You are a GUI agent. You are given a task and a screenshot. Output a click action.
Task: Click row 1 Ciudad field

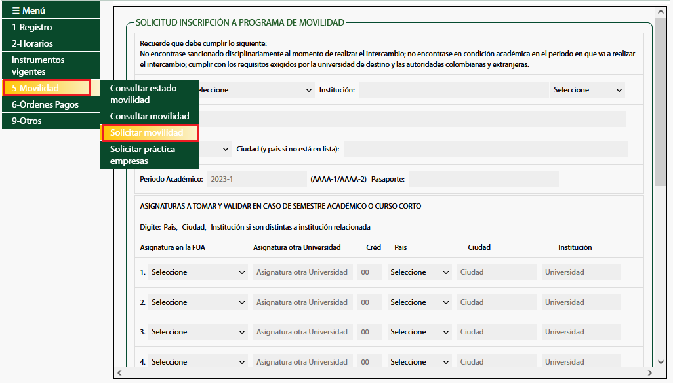[x=497, y=272]
